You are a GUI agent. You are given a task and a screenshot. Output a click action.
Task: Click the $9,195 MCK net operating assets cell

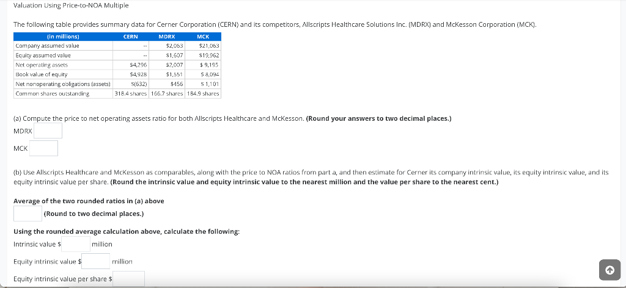[x=203, y=65]
